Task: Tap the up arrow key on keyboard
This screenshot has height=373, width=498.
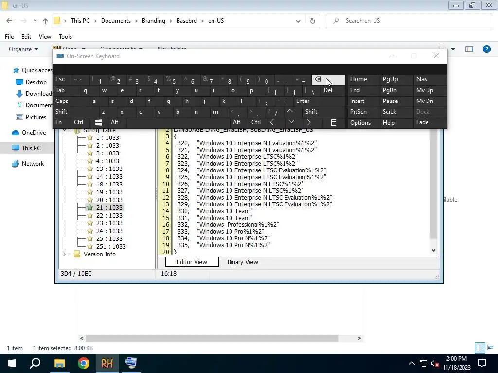Action: (290, 111)
